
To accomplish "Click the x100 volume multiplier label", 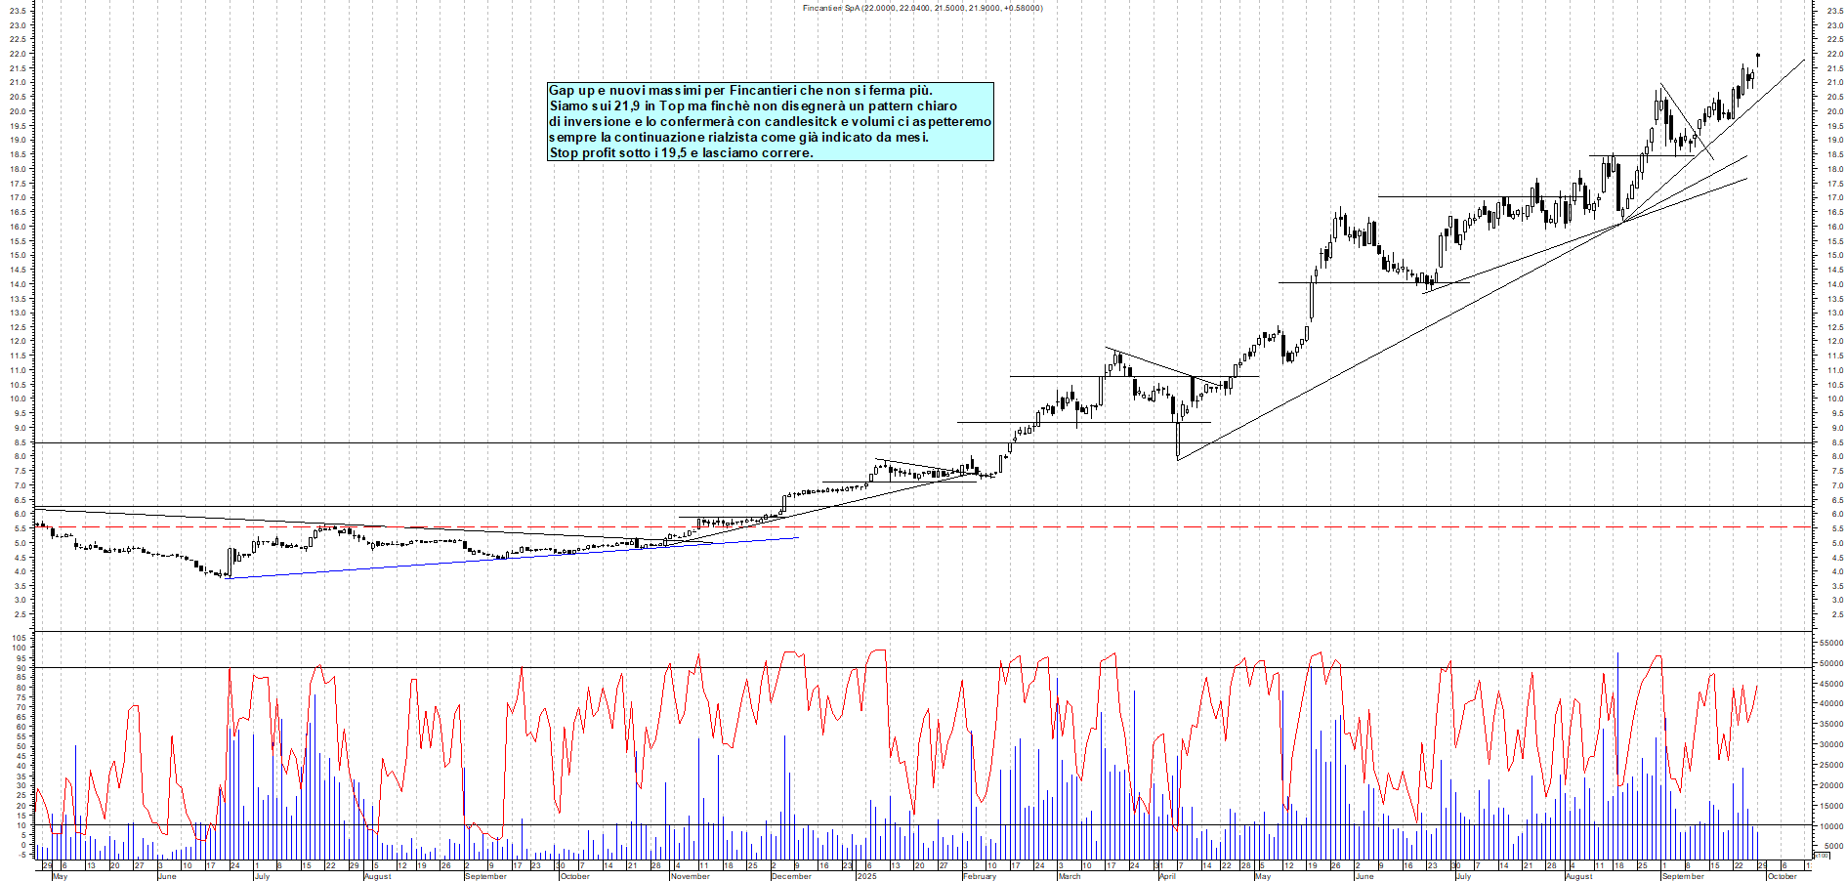I will pos(1821,855).
